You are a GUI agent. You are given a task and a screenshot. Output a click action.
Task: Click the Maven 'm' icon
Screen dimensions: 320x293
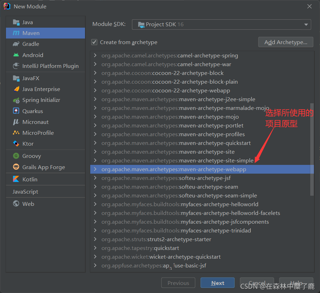click(x=16, y=33)
